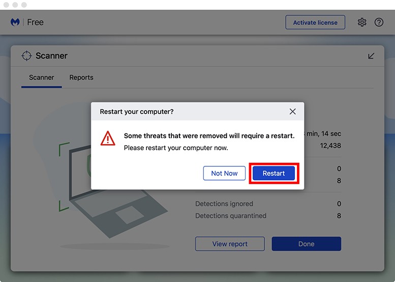Open the scan results via View report

coord(230,244)
